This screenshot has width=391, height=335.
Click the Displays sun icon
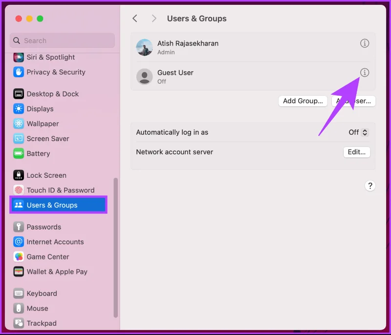[x=19, y=109]
